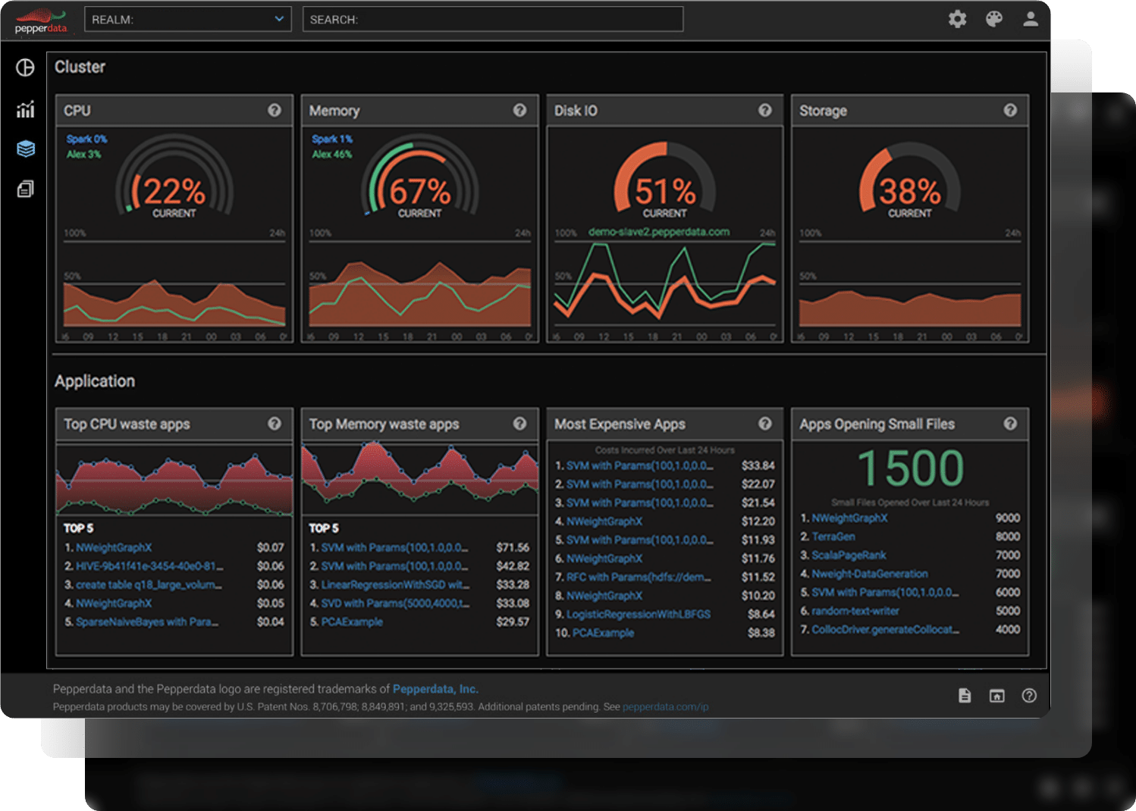Open help for Apps Opening Small Files
This screenshot has width=1136, height=811.
1010,424
